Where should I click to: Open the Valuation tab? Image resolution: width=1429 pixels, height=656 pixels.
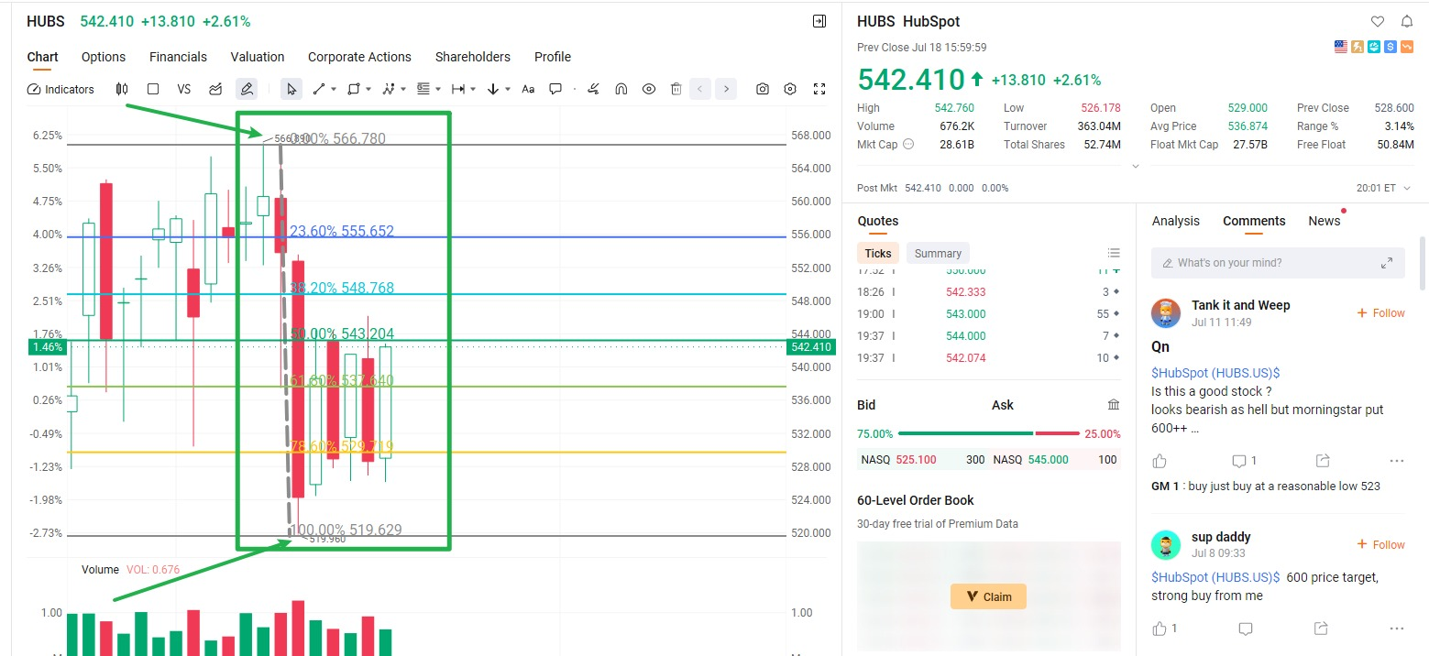(258, 57)
